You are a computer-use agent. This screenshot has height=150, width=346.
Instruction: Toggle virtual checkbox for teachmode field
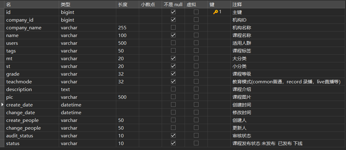click(196, 81)
